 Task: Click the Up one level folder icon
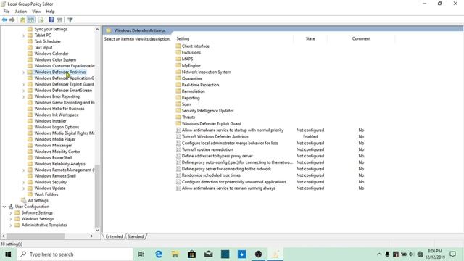point(22,20)
